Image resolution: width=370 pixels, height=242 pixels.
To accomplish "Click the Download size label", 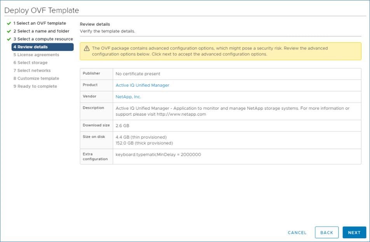I will [x=96, y=125].
